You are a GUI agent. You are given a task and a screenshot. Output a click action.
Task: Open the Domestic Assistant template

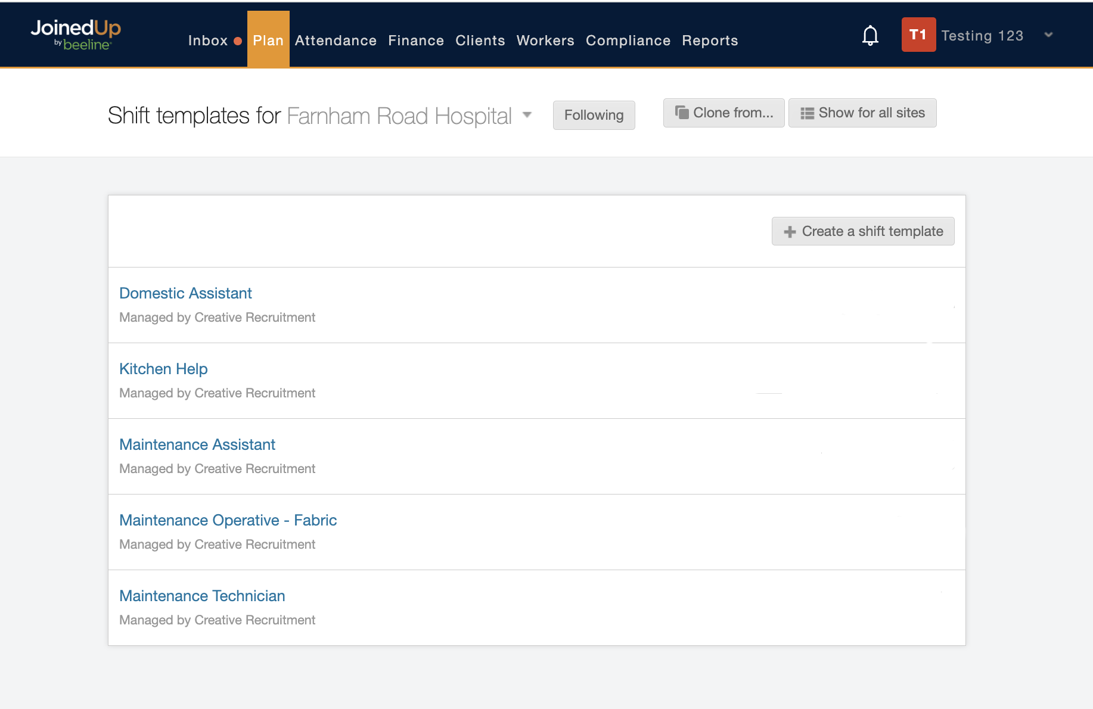coord(185,293)
